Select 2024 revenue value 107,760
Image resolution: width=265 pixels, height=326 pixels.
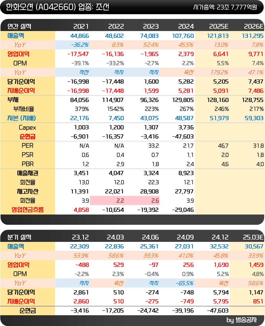pos(183,36)
